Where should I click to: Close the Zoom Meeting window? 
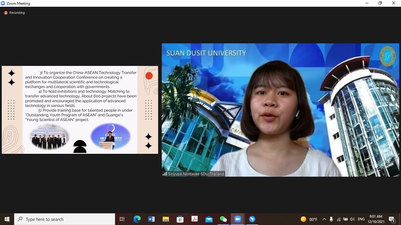click(394, 3)
